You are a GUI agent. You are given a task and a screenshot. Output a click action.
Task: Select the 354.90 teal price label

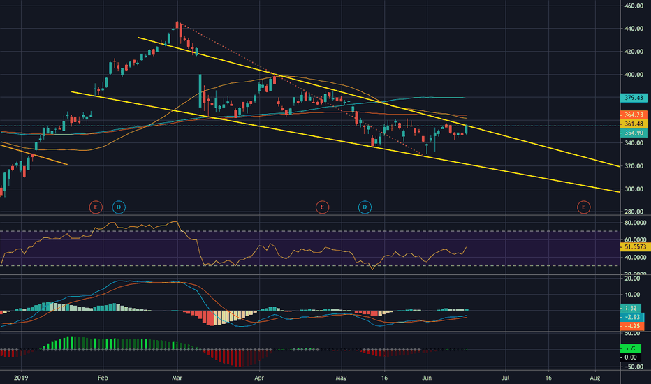[x=634, y=133]
